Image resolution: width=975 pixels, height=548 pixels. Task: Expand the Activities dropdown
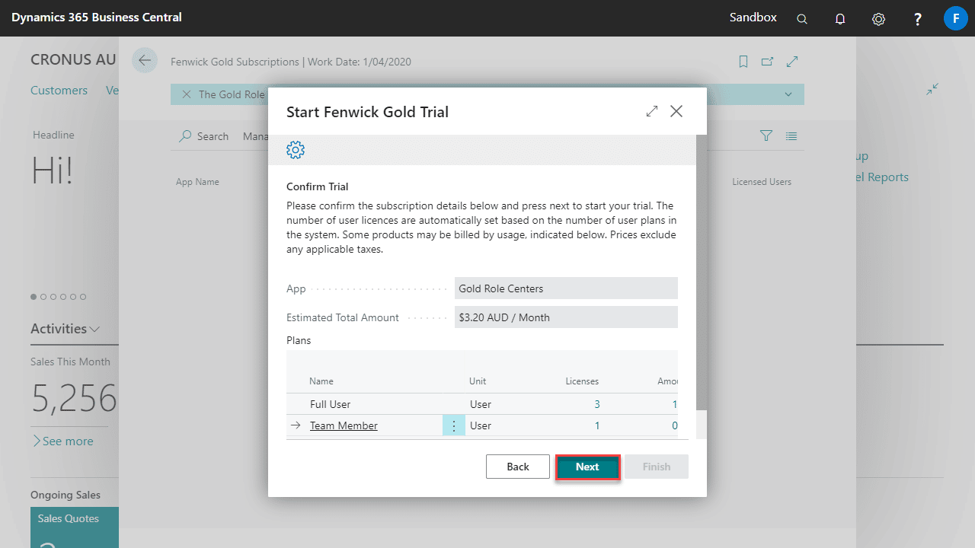coord(65,329)
